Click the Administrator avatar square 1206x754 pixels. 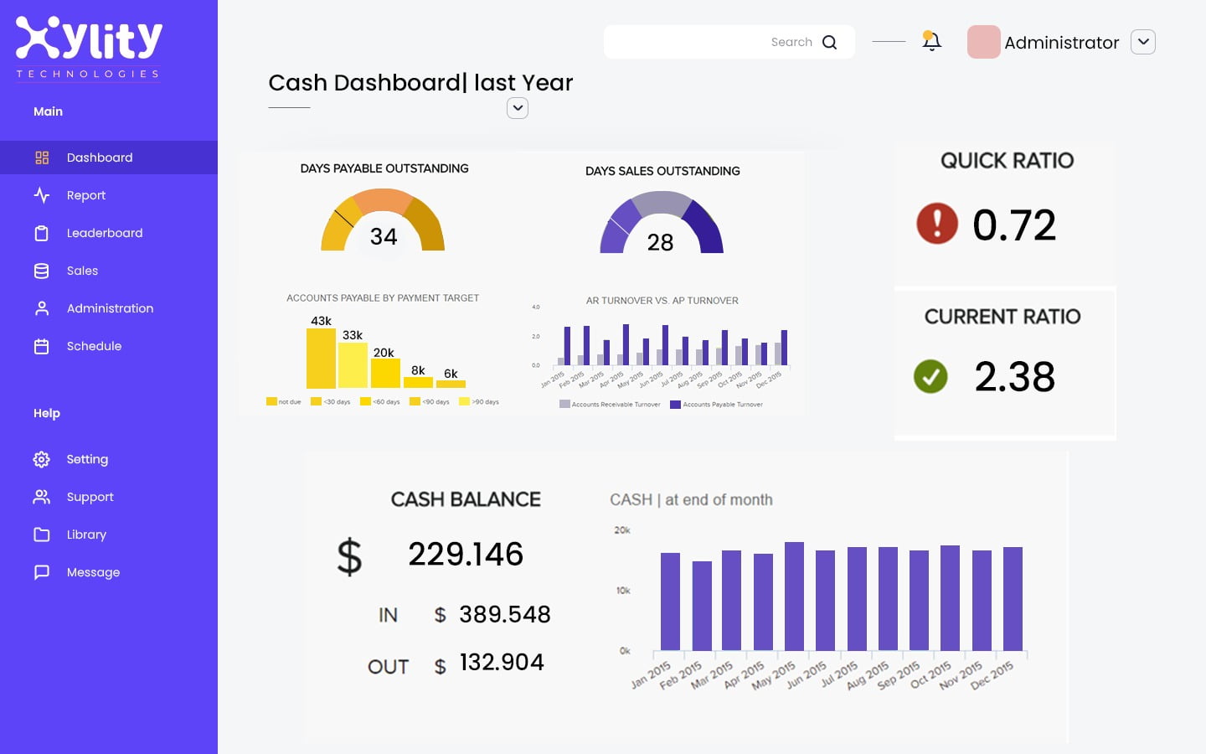pos(983,42)
